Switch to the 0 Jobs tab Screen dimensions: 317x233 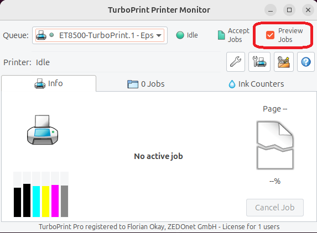click(x=145, y=84)
